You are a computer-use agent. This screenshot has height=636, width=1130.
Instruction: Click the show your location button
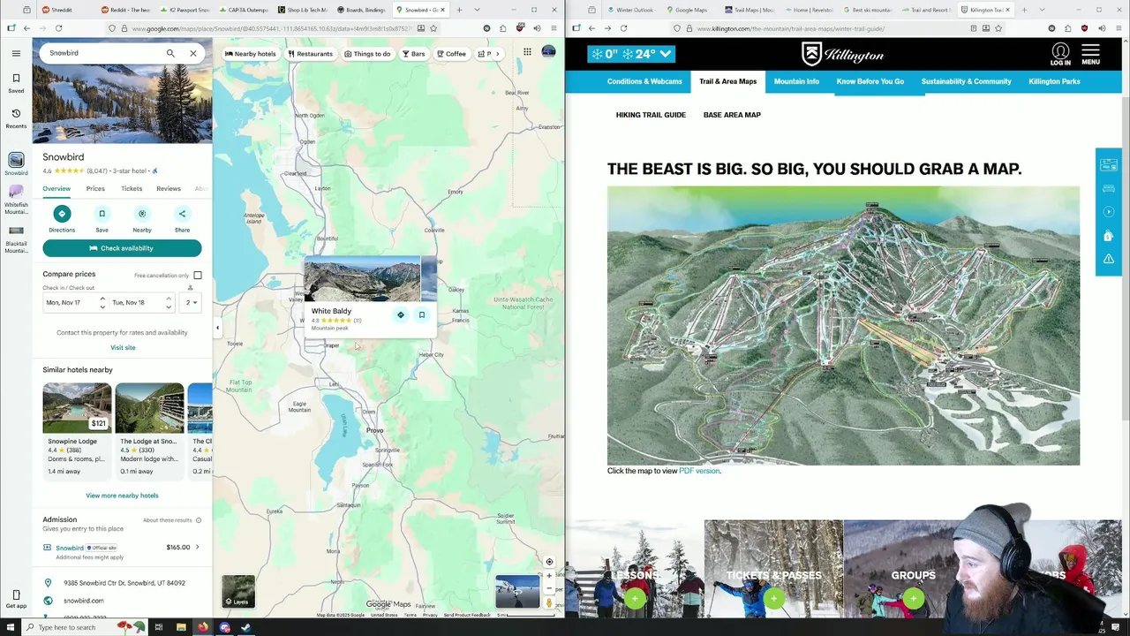click(x=549, y=562)
